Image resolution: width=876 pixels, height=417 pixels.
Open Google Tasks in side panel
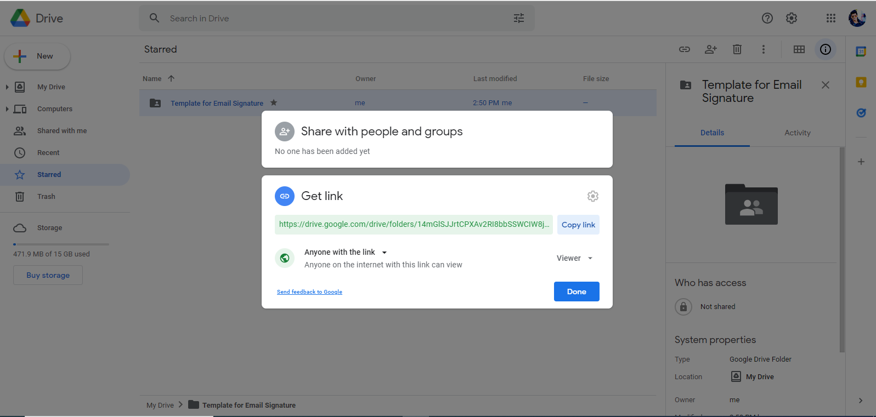click(x=861, y=113)
